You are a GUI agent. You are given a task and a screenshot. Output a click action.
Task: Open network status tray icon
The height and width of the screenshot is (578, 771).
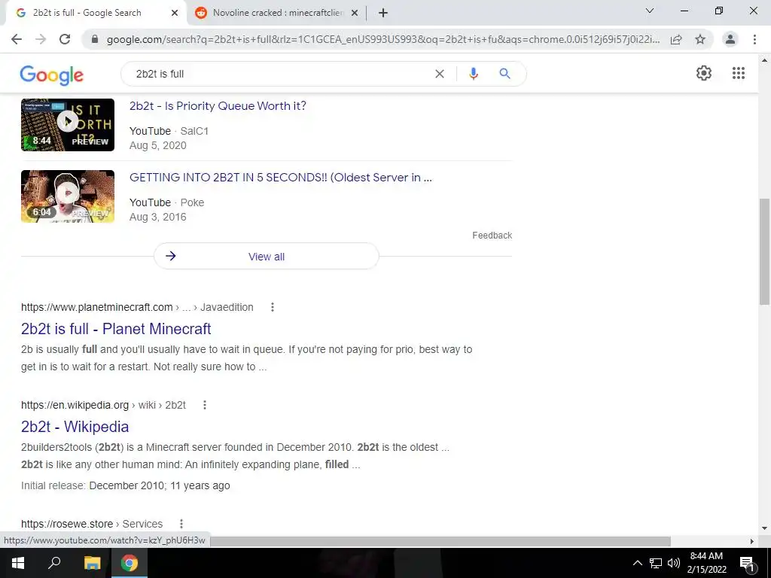[x=656, y=563]
